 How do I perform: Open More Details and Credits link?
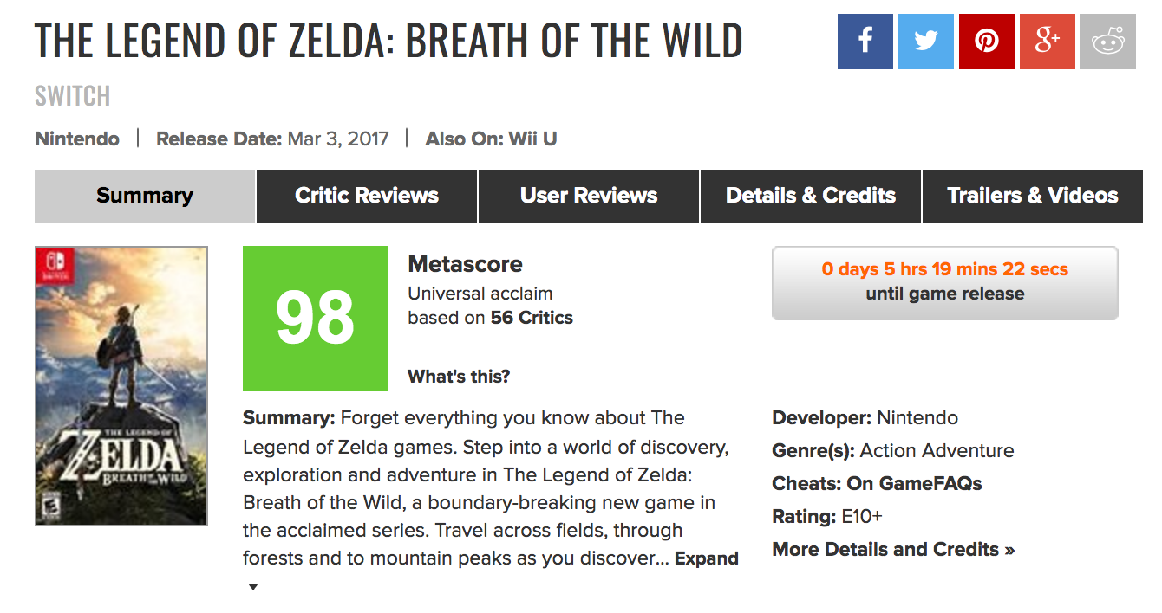(893, 549)
